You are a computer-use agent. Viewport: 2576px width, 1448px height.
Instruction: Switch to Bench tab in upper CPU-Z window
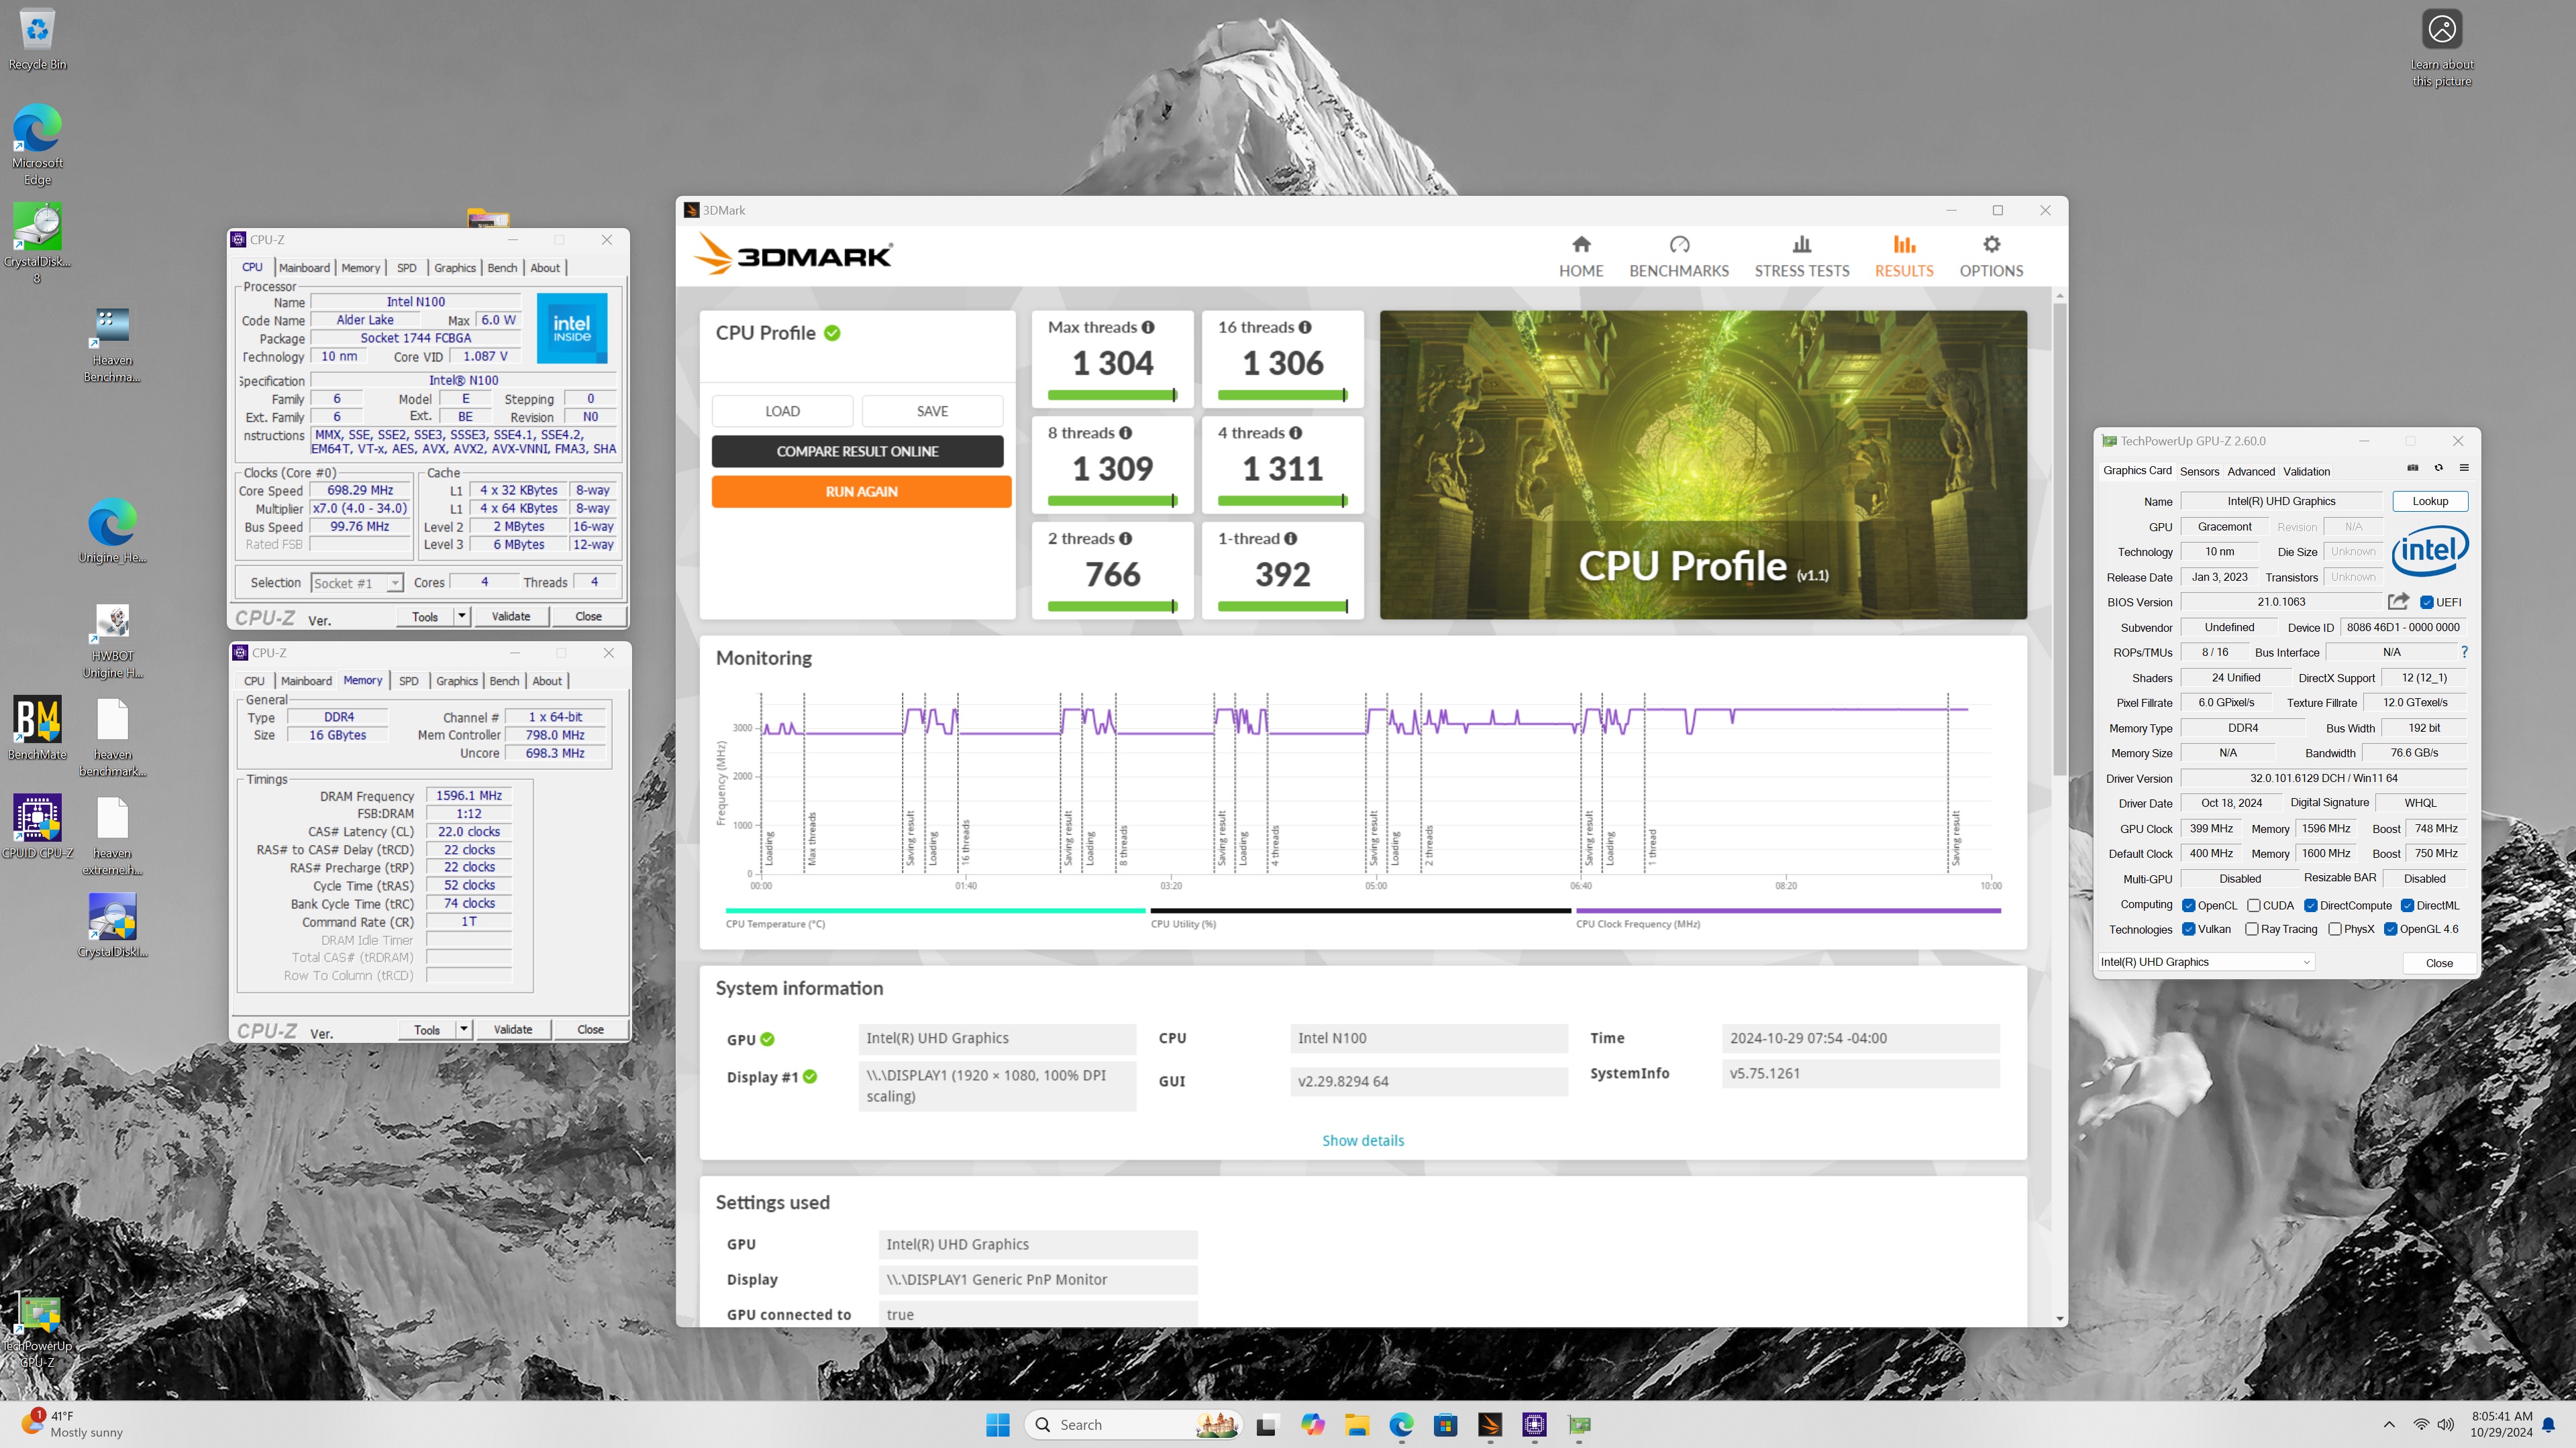tap(502, 268)
